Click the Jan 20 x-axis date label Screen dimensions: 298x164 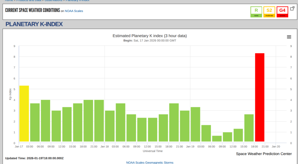(276, 147)
